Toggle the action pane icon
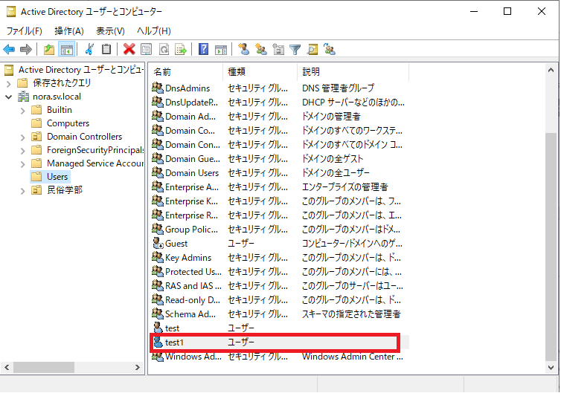Viewport: 561px width, 393px height. click(x=221, y=49)
